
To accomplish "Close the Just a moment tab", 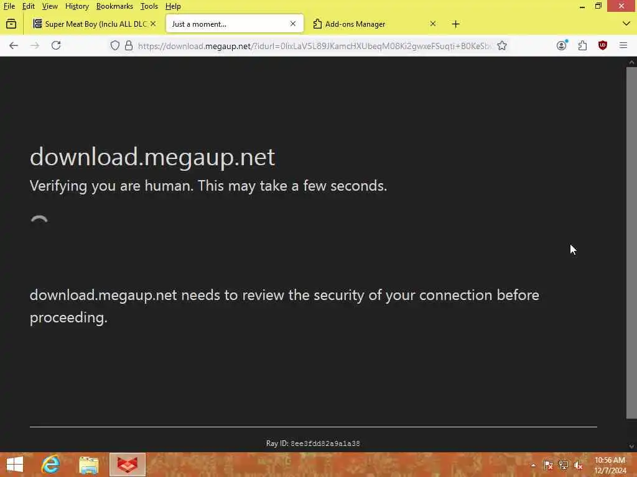I will (293, 24).
